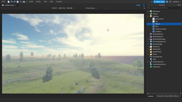Click the ServerStorage icon

click(151, 44)
